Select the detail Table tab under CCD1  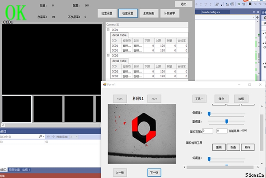pos(119,34)
